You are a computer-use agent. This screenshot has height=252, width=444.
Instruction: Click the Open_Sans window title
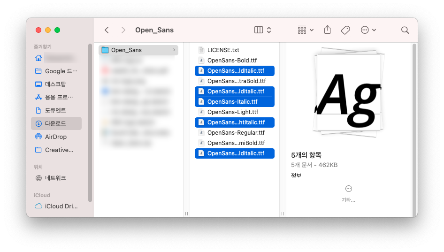(x=154, y=30)
